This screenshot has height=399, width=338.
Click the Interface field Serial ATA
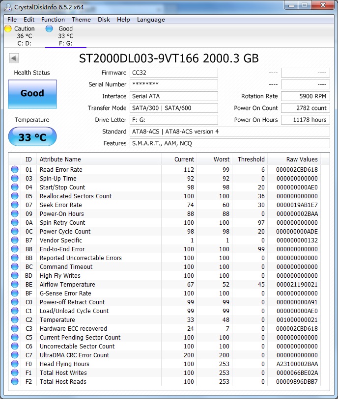[x=174, y=96]
